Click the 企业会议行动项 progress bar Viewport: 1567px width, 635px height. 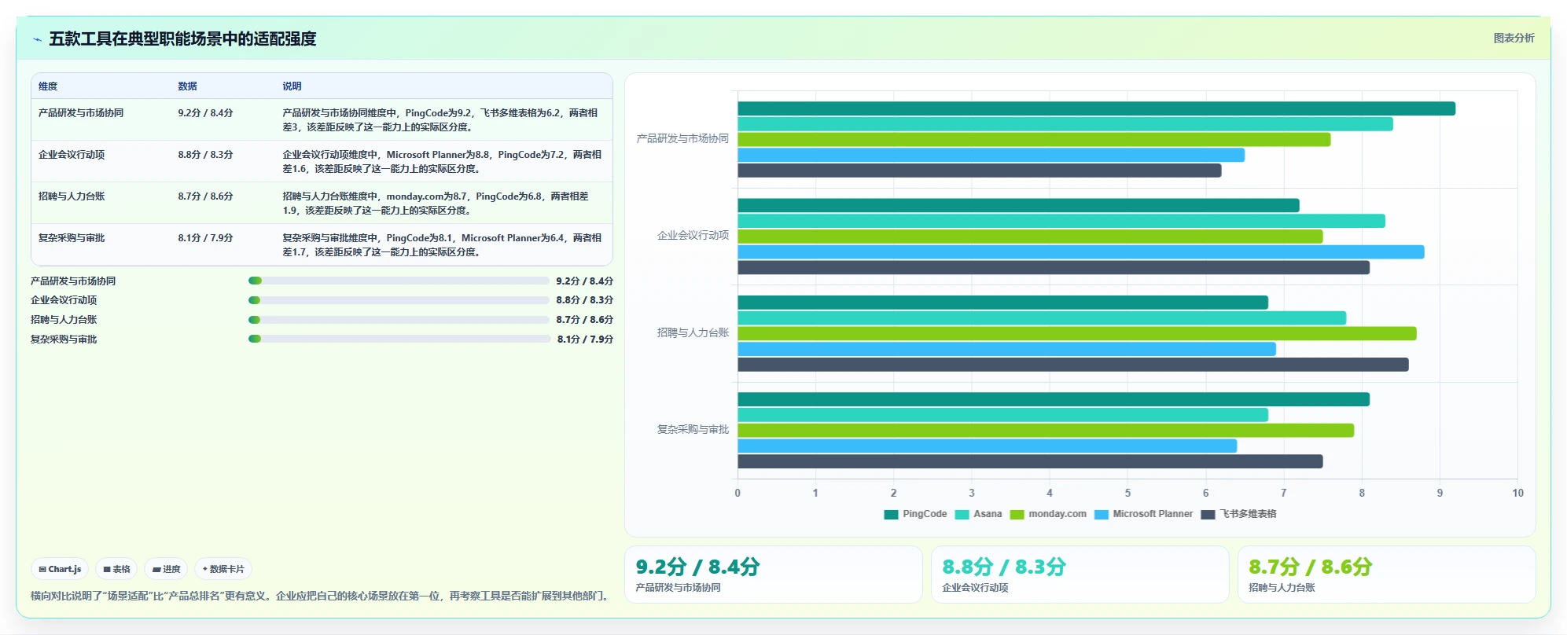tap(399, 300)
